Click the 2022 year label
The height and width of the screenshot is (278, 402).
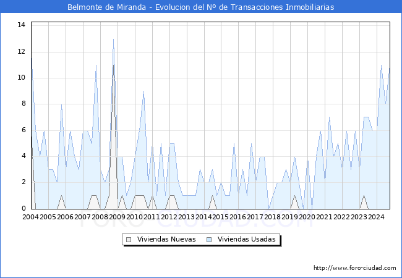pyautogui.click(x=341, y=217)
